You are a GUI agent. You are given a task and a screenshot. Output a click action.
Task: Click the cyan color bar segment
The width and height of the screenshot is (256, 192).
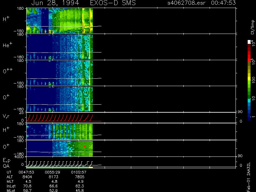click(x=249, y=100)
